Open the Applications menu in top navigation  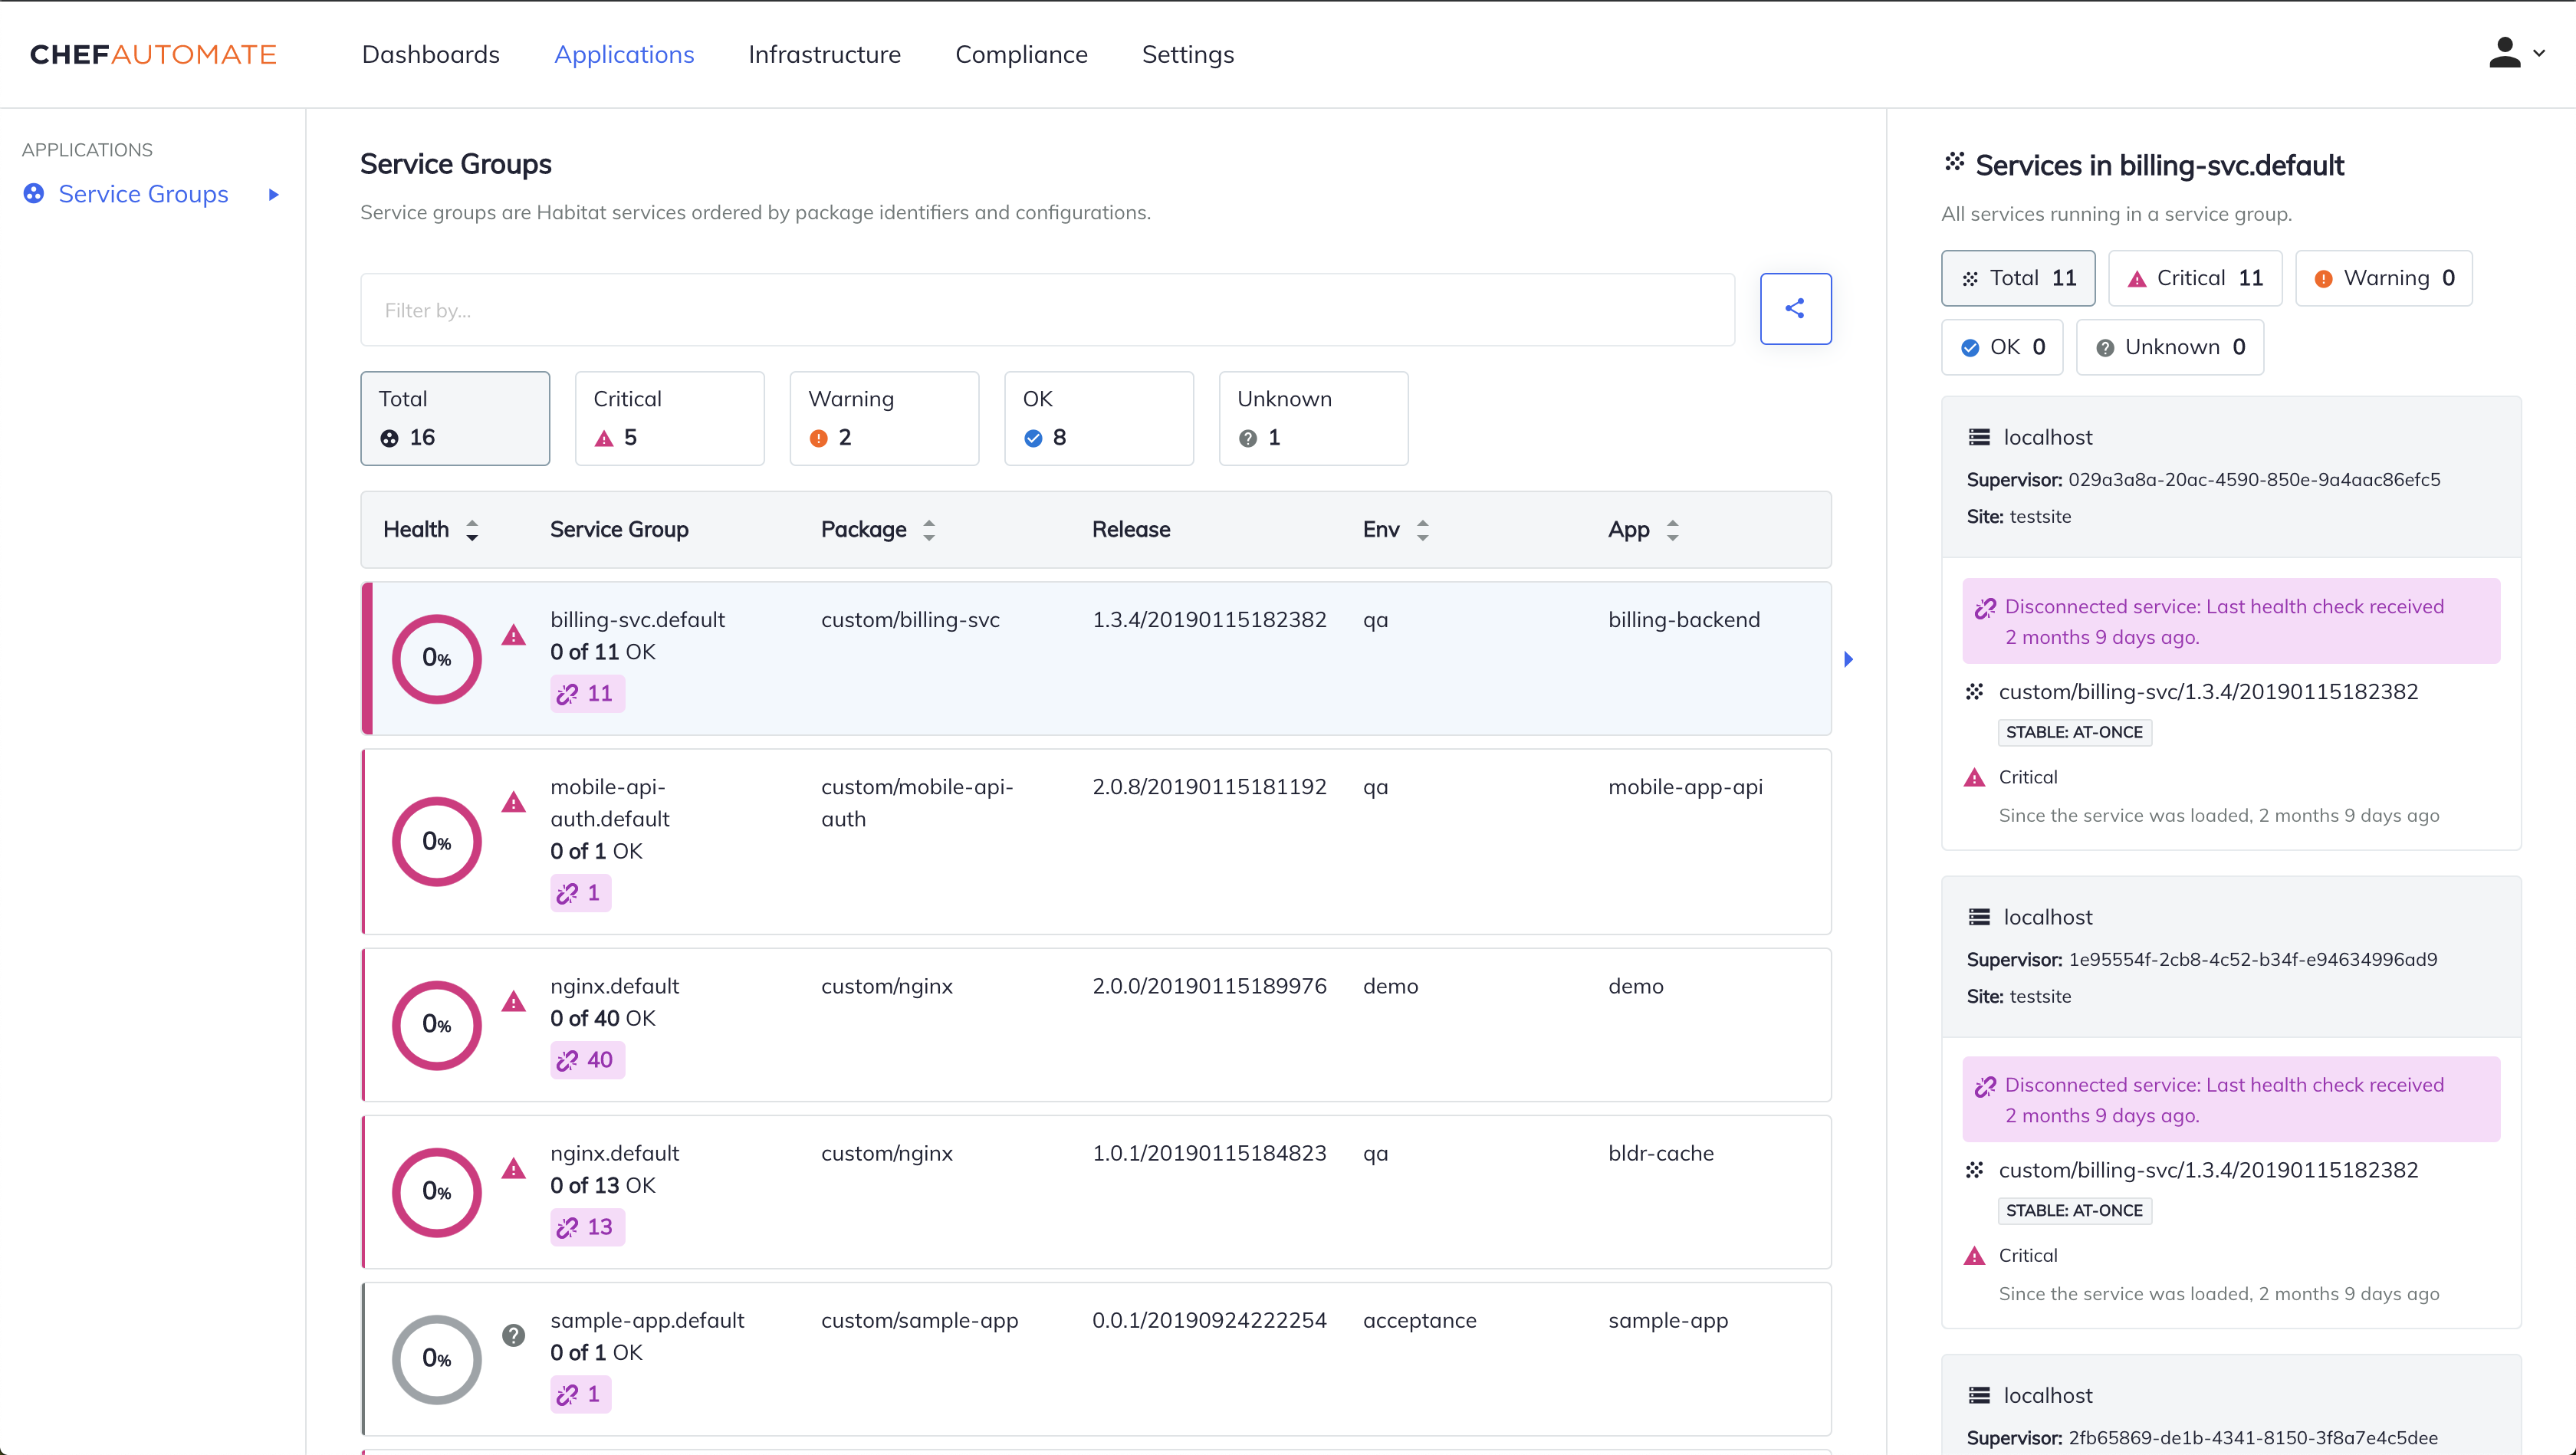click(x=623, y=53)
